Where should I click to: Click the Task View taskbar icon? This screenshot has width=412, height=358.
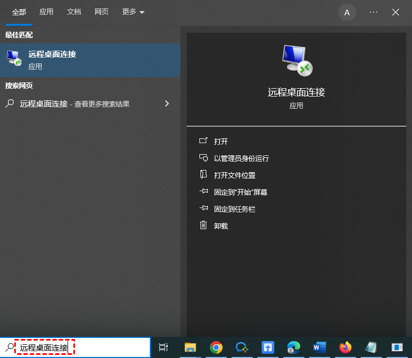pos(164,347)
